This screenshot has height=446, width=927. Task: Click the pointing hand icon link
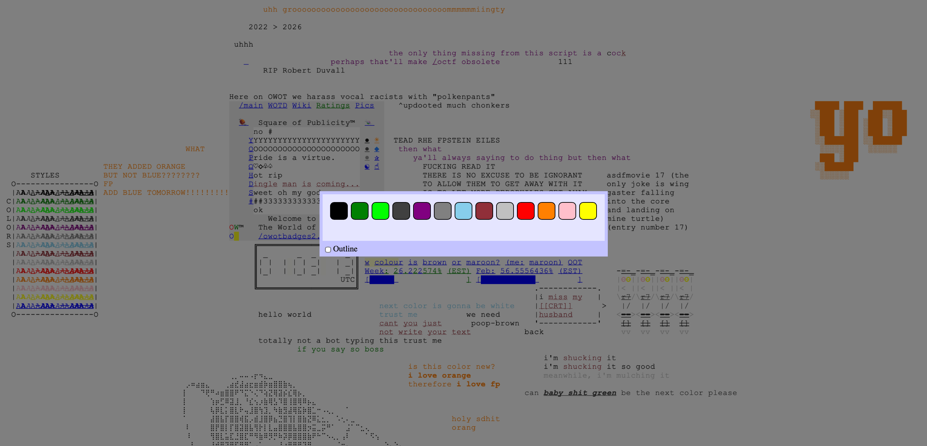tap(376, 167)
